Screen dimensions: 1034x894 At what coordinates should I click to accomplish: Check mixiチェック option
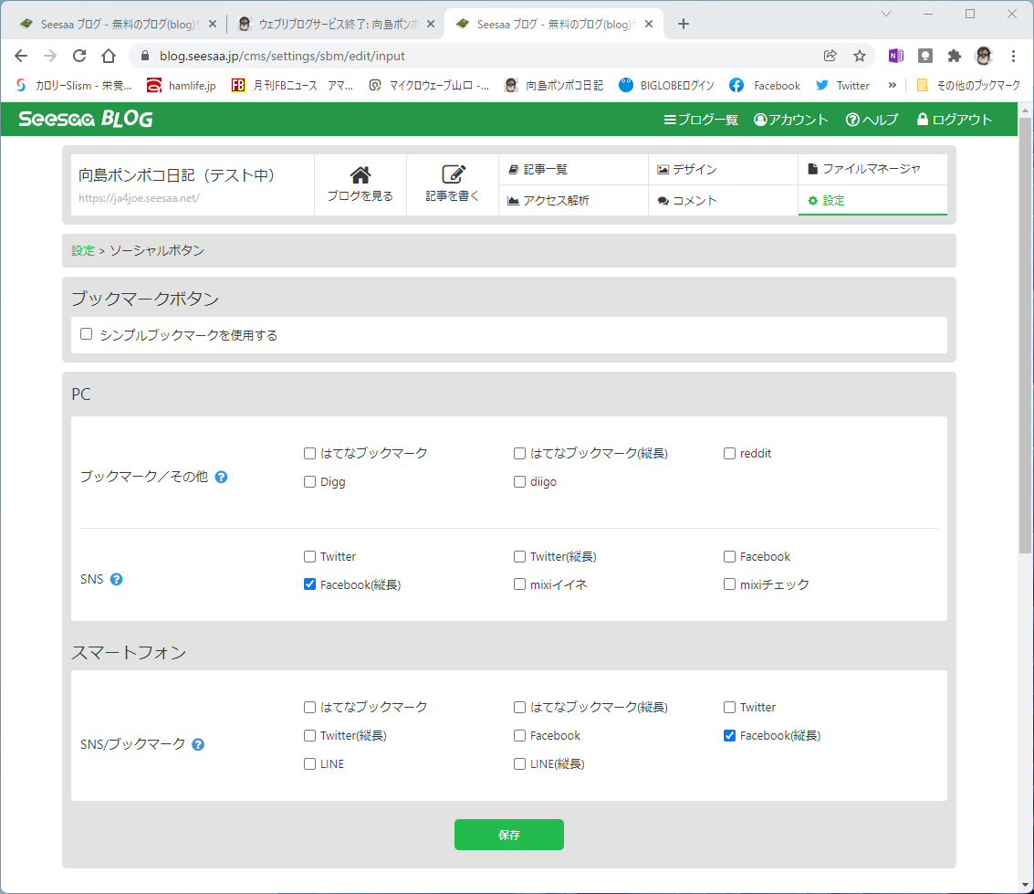(729, 584)
